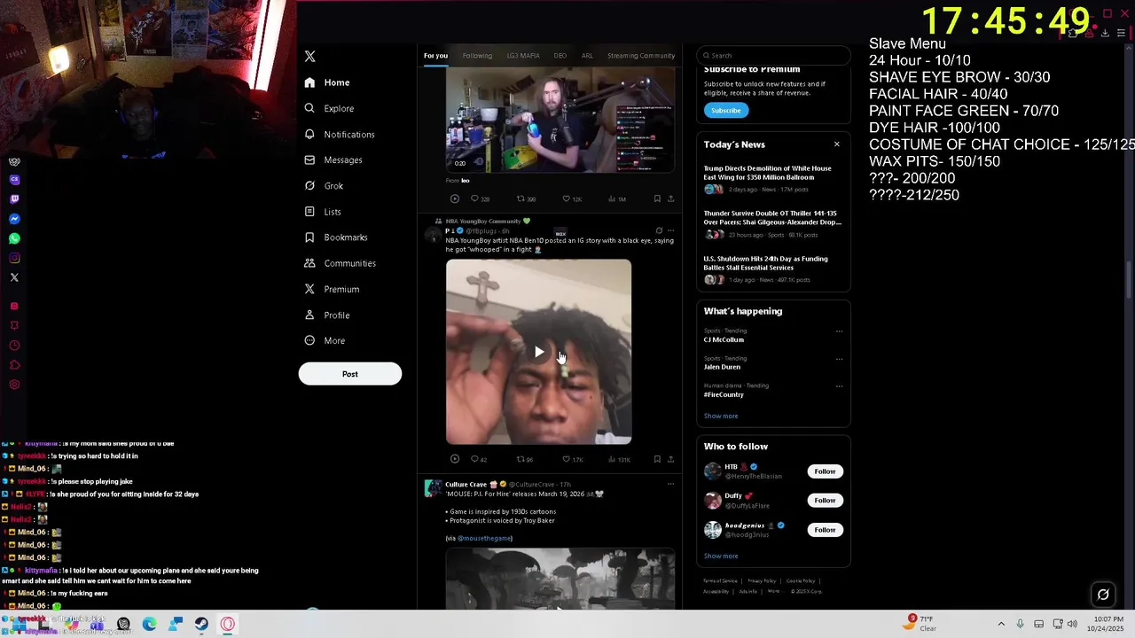Switch to the Streaming Community tab

point(641,55)
